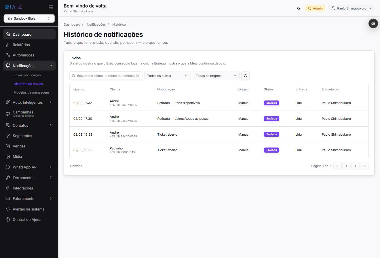Click the Segmentos funnel icon
This screenshot has height=258, width=380.
click(x=8, y=136)
